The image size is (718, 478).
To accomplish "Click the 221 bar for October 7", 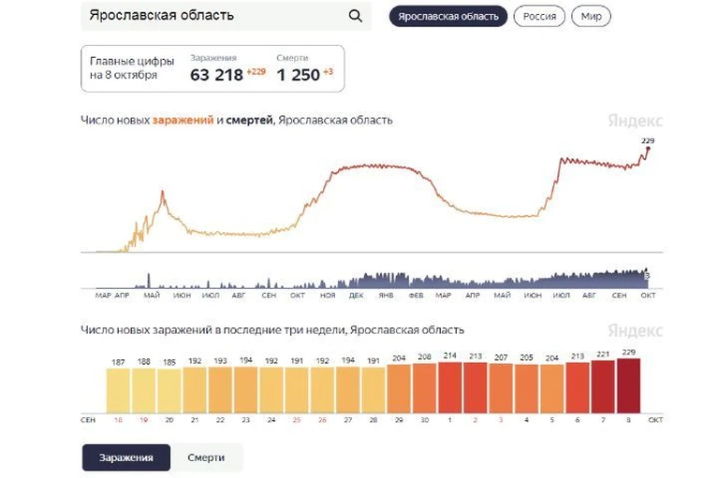I will tap(603, 385).
